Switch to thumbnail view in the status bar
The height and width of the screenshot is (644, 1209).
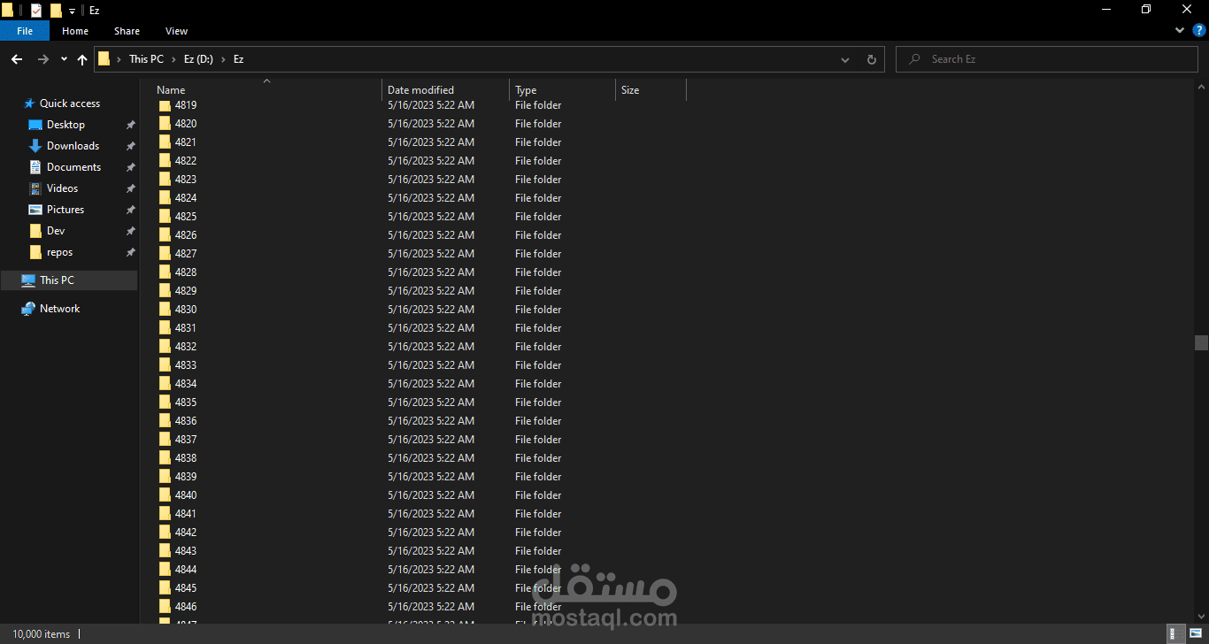(1196, 632)
